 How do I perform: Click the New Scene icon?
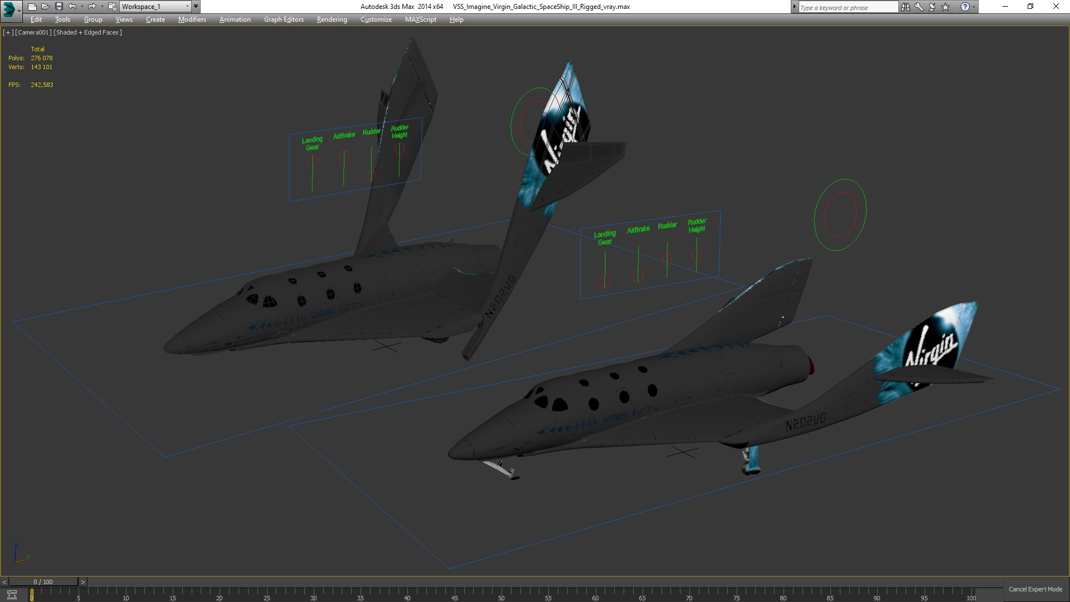click(32, 7)
